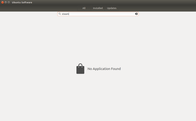Maximize the Ubuntu Software window
This screenshot has width=196, height=121.
tap(9, 2)
